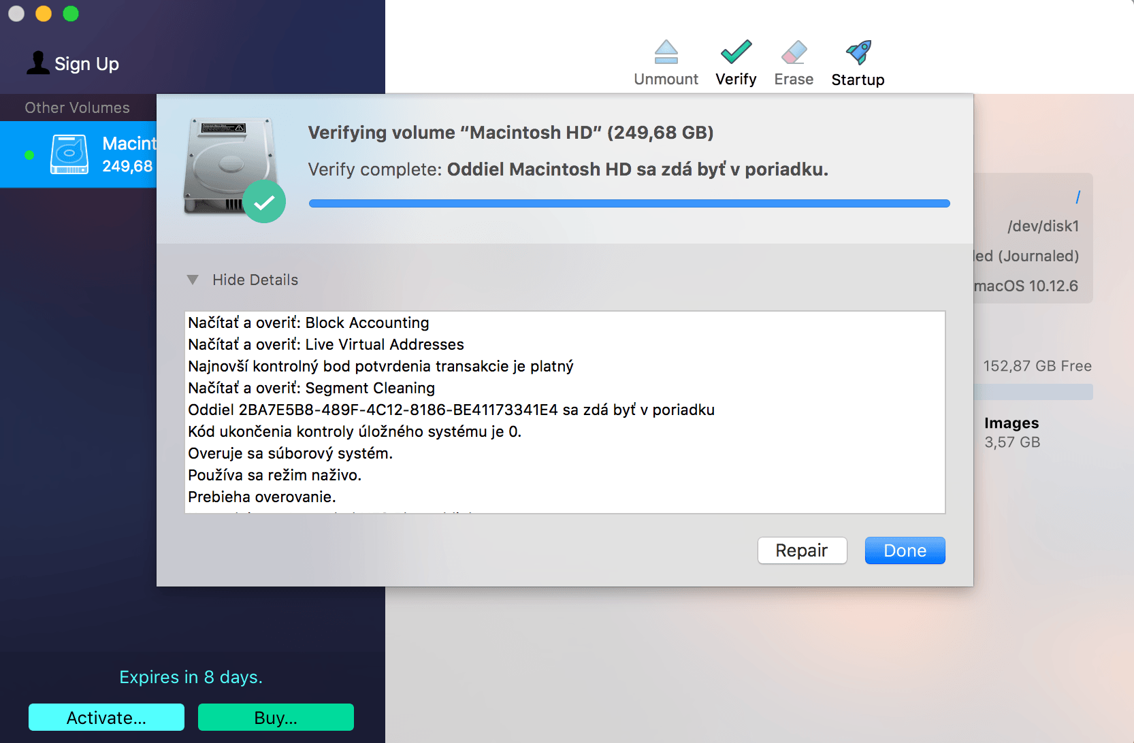Click the /dev/disk1 device value

pyautogui.click(x=1043, y=226)
